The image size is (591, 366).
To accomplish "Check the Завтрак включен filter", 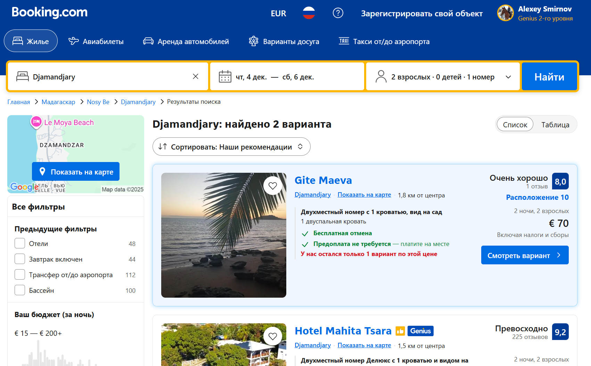I will pos(20,259).
